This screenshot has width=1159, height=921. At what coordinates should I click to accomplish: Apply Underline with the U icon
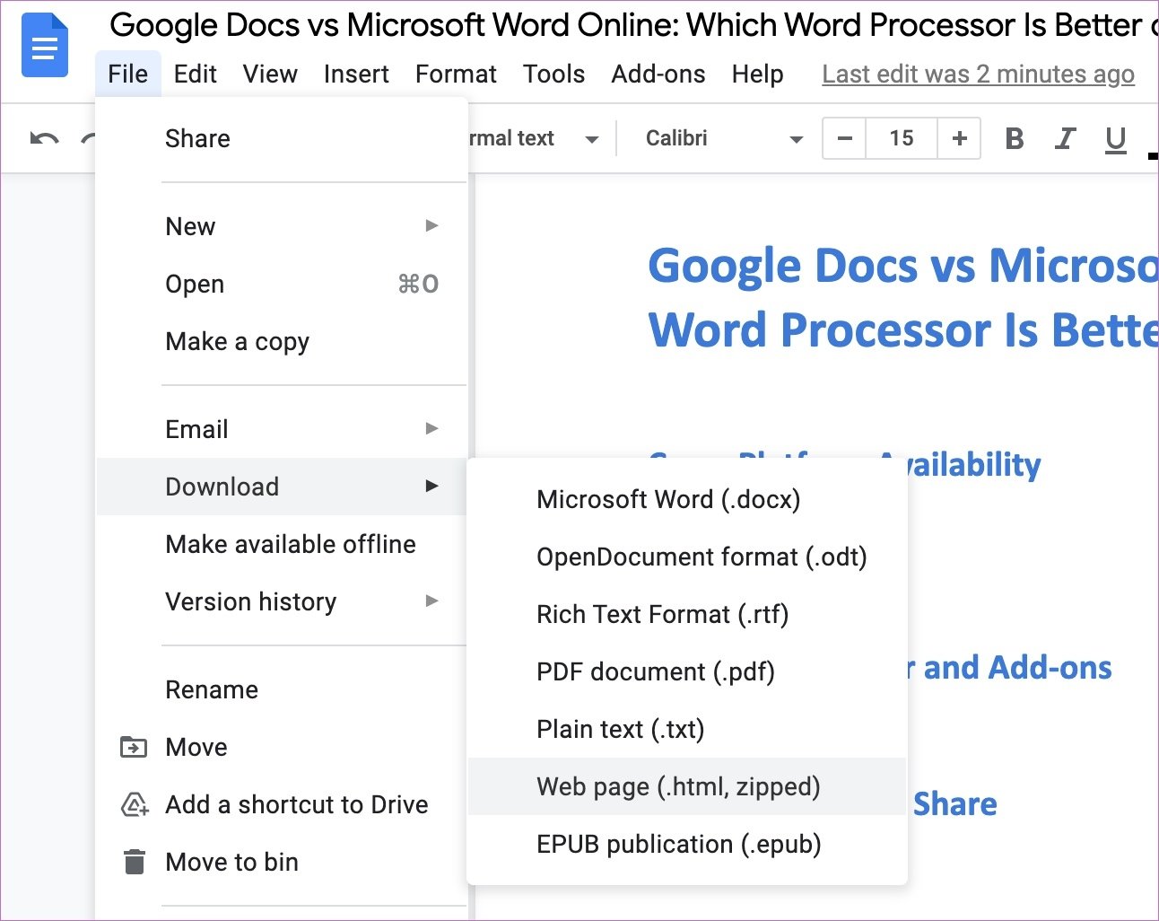pos(1115,138)
